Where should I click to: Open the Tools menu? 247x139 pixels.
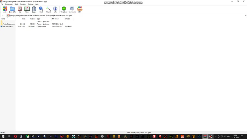point(16,4)
